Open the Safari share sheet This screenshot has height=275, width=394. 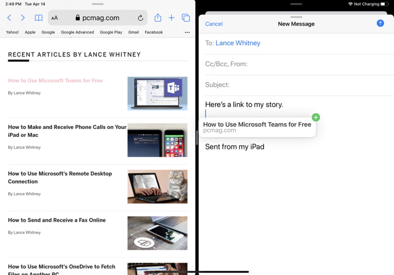[158, 17]
